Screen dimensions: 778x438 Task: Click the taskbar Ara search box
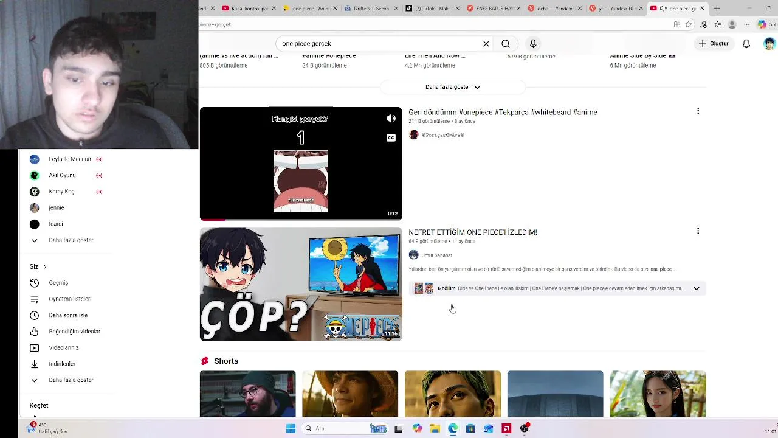345,429
